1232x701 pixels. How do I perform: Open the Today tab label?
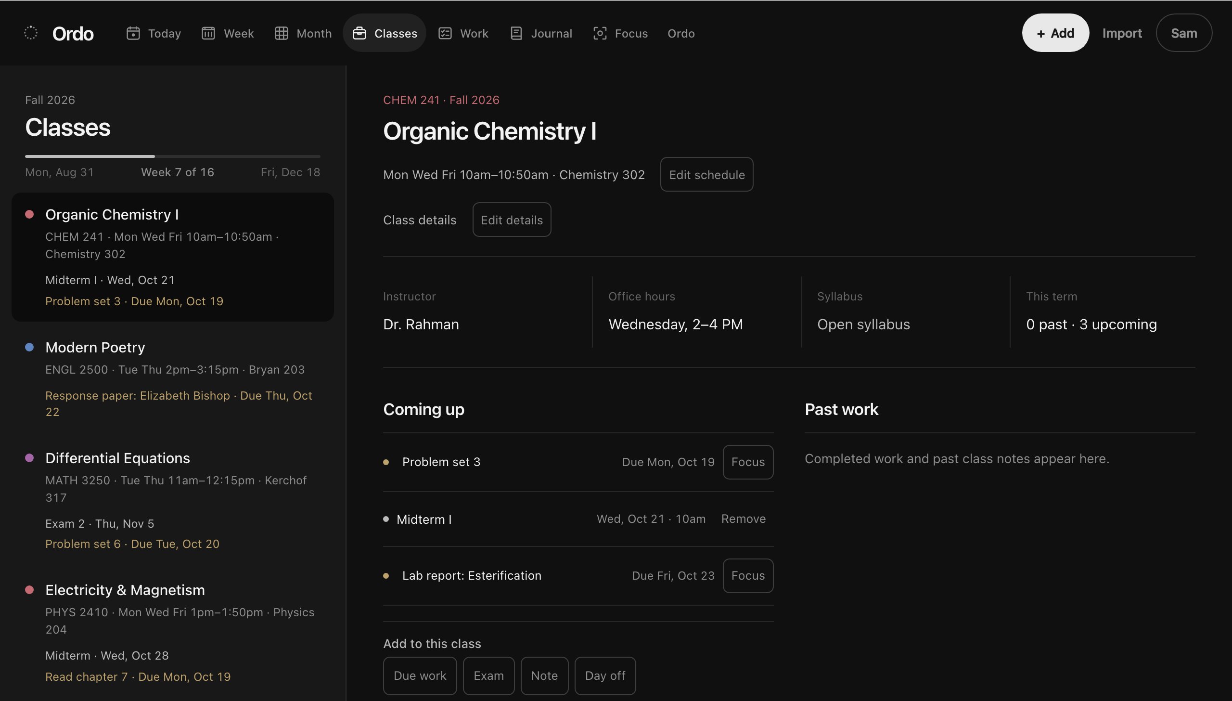click(x=165, y=33)
